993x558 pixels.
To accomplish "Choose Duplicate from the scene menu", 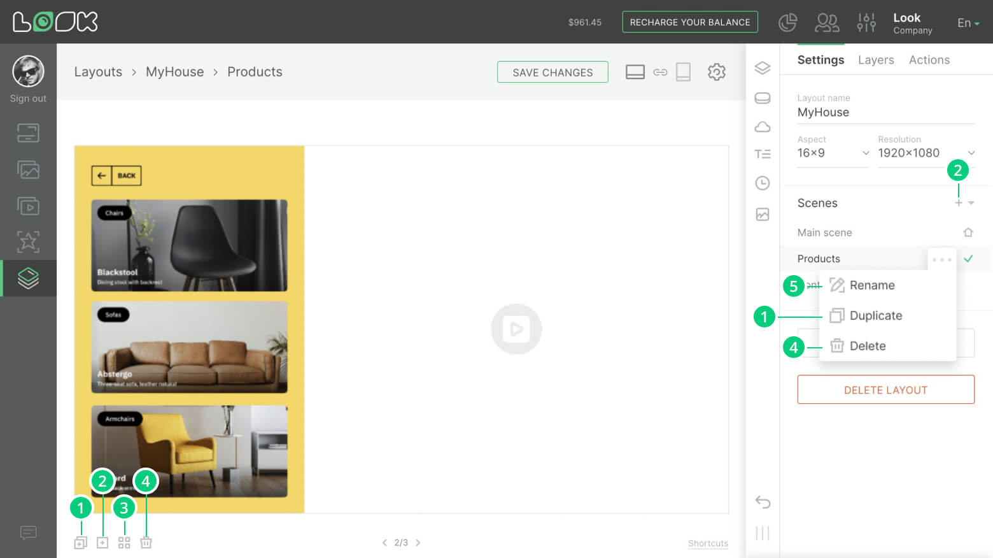I will click(875, 316).
